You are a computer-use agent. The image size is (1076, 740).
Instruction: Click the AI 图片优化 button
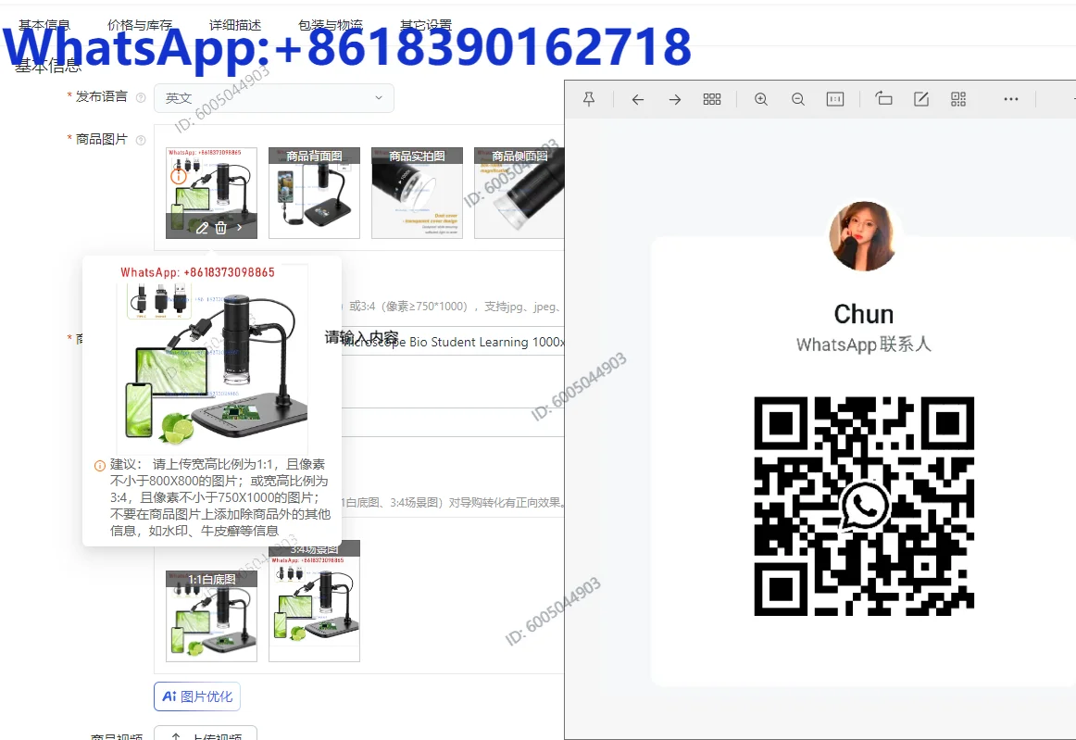pyautogui.click(x=197, y=696)
